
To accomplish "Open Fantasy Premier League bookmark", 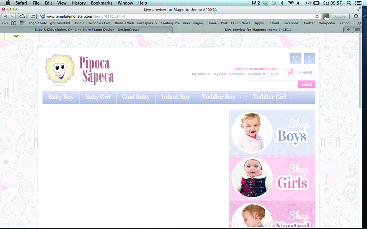I will coord(182,23).
